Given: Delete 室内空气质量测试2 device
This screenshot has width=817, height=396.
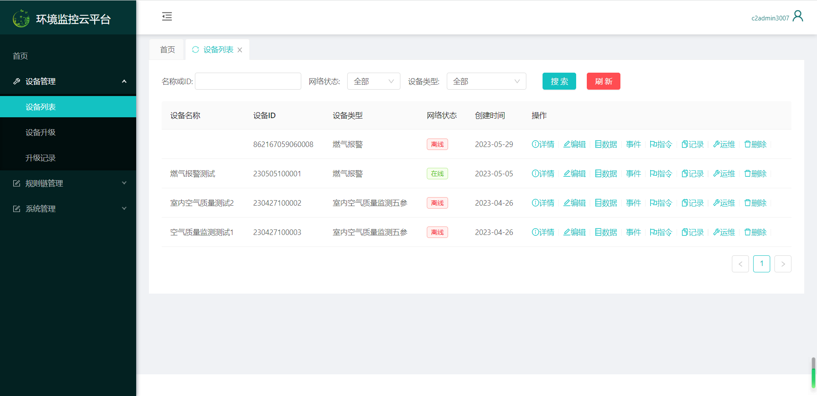Looking at the screenshot, I should coord(755,203).
